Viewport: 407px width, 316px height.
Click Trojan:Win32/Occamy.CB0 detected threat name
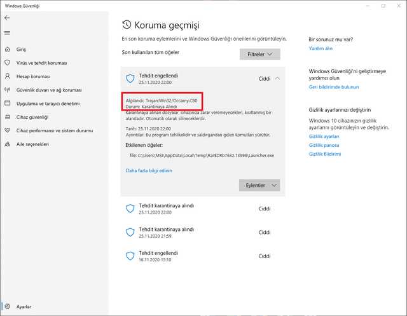[172, 100]
